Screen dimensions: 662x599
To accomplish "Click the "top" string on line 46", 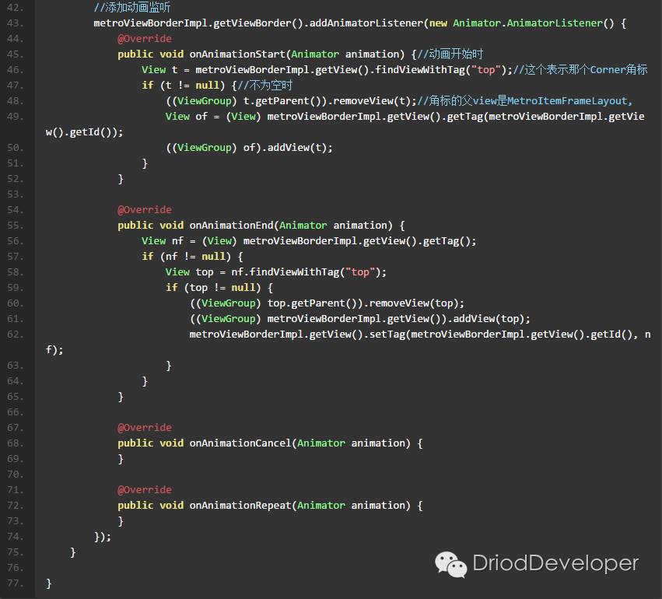I will tap(486, 70).
